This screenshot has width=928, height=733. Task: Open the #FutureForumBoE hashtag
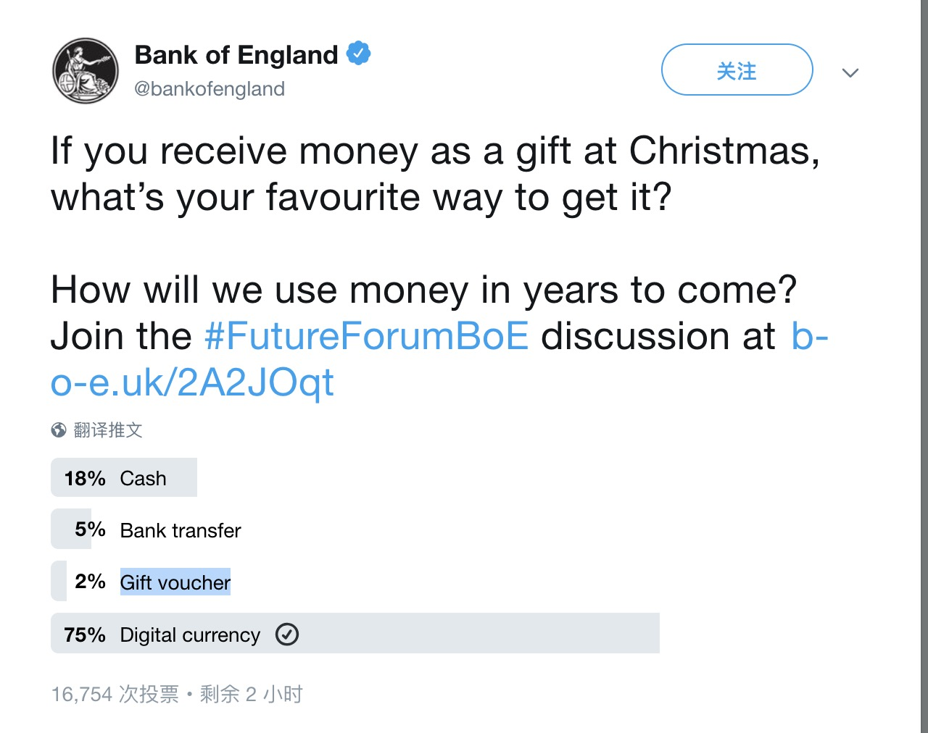click(x=366, y=336)
